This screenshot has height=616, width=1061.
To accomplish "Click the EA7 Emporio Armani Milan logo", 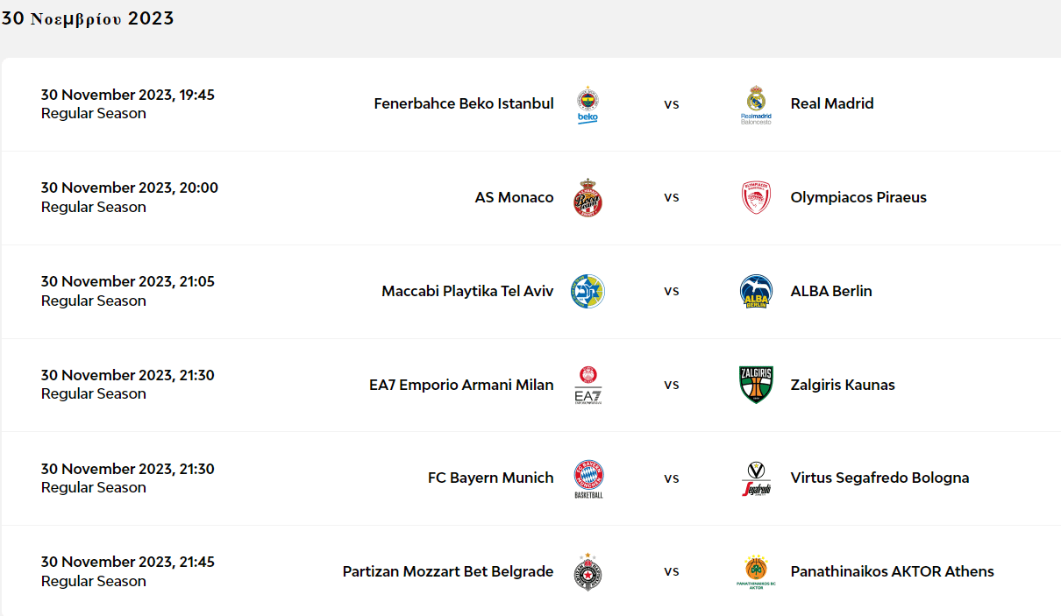I will click(587, 385).
